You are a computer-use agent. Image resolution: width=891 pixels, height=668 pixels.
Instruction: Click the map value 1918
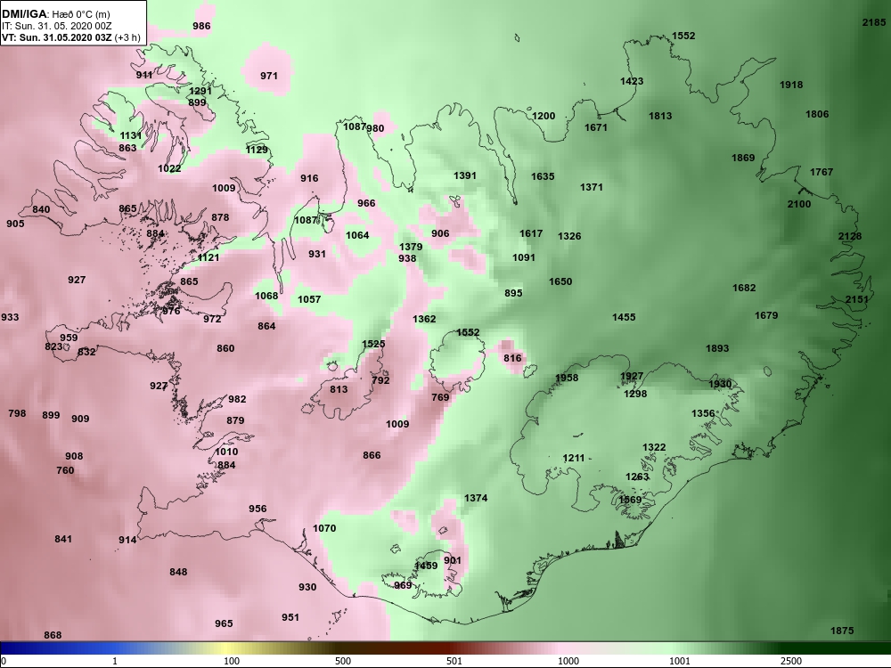point(791,85)
